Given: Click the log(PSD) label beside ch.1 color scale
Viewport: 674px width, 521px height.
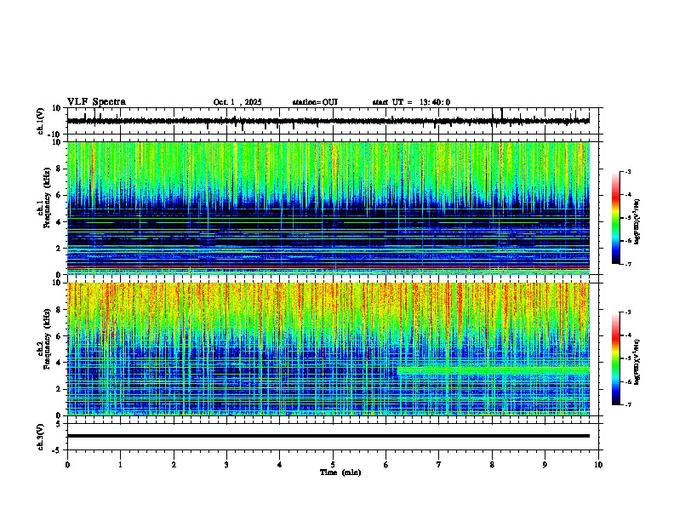Looking at the screenshot, I should [637, 222].
